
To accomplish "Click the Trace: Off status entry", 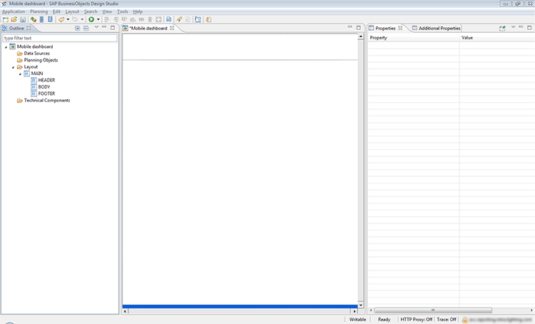I will point(447,320).
